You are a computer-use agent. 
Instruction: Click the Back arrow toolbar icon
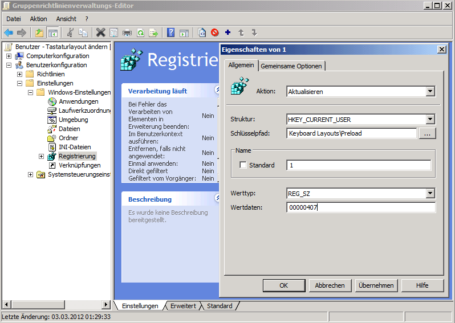(x=9, y=33)
